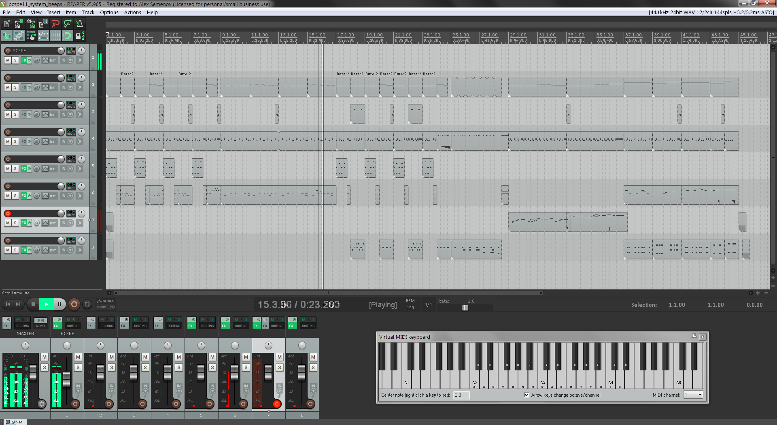Solo the PCSPE track in track panel

coord(15,60)
